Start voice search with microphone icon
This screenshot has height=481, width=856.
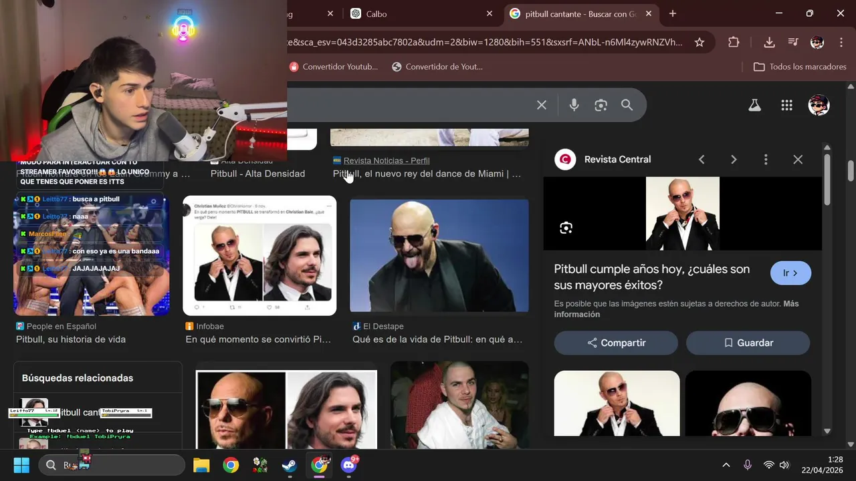[x=574, y=105]
